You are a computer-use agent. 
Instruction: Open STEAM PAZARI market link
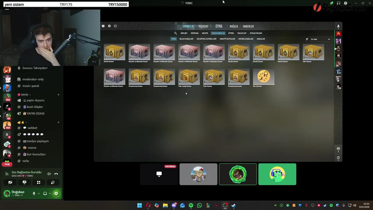pos(256,33)
